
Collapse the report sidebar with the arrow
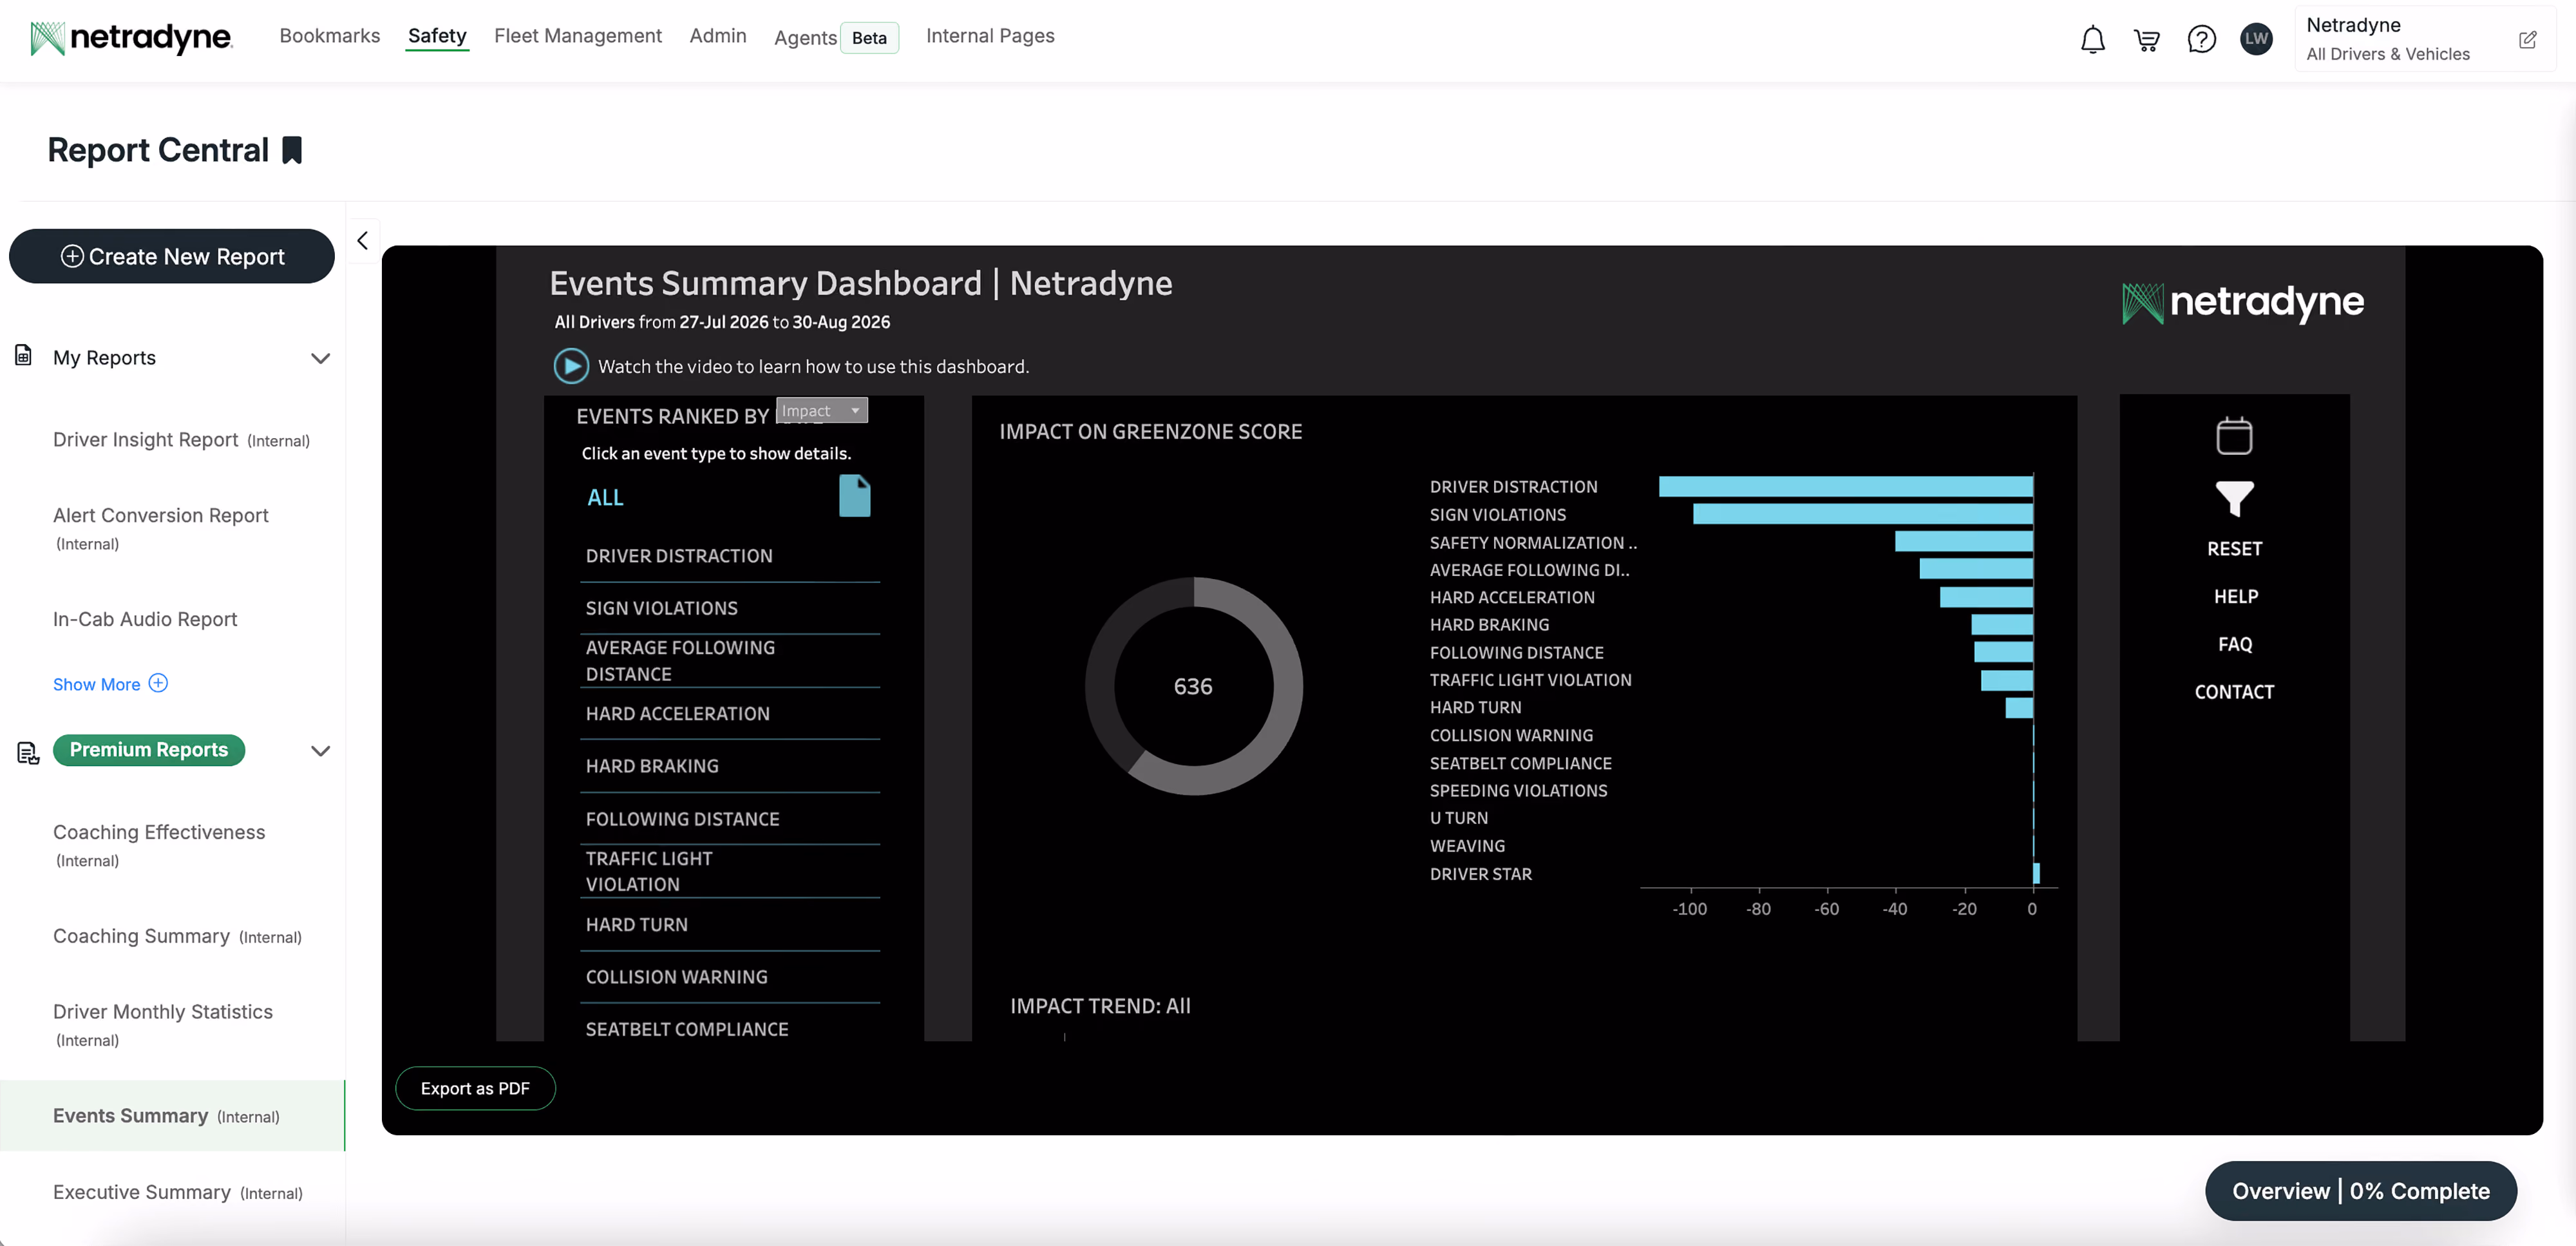click(x=362, y=241)
